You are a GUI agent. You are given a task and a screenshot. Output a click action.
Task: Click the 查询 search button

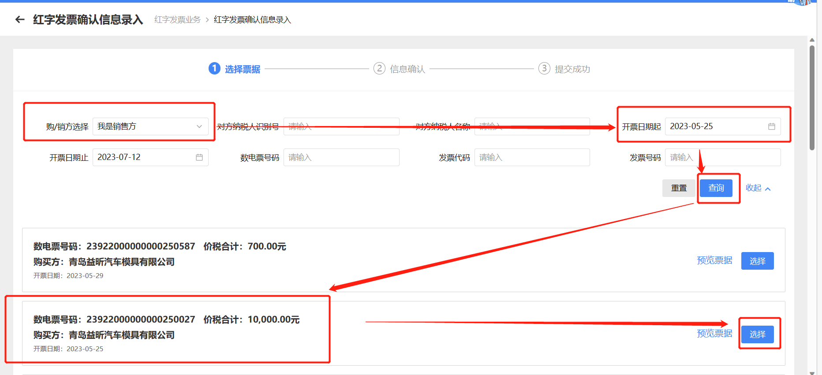pos(716,188)
